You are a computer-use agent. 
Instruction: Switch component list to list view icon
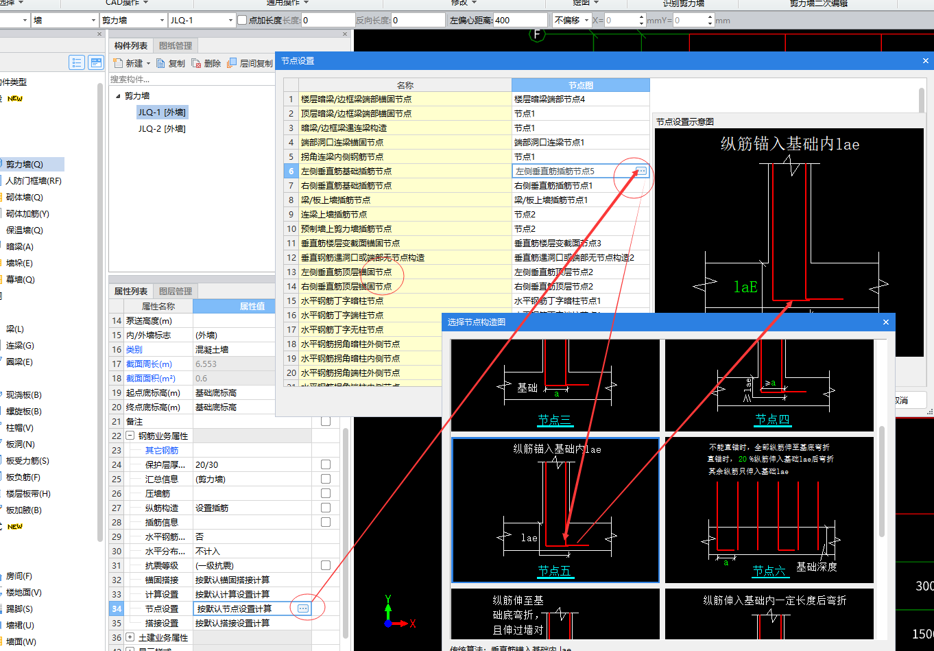click(77, 63)
